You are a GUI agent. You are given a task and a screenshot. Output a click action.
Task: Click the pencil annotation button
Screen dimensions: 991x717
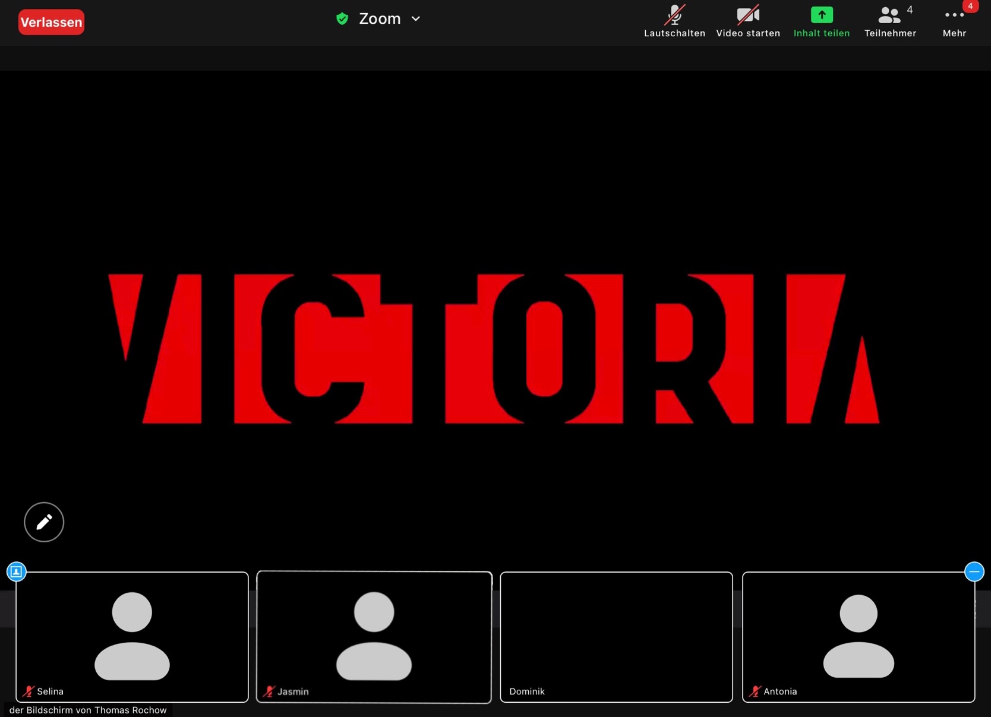click(44, 522)
